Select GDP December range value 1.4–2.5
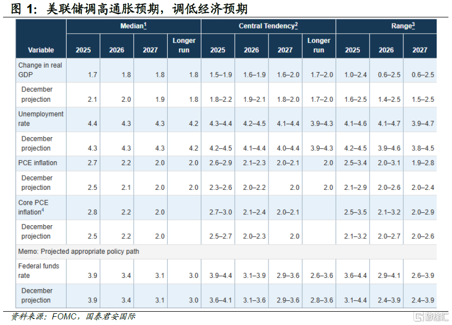The image size is (452, 325). click(x=389, y=100)
